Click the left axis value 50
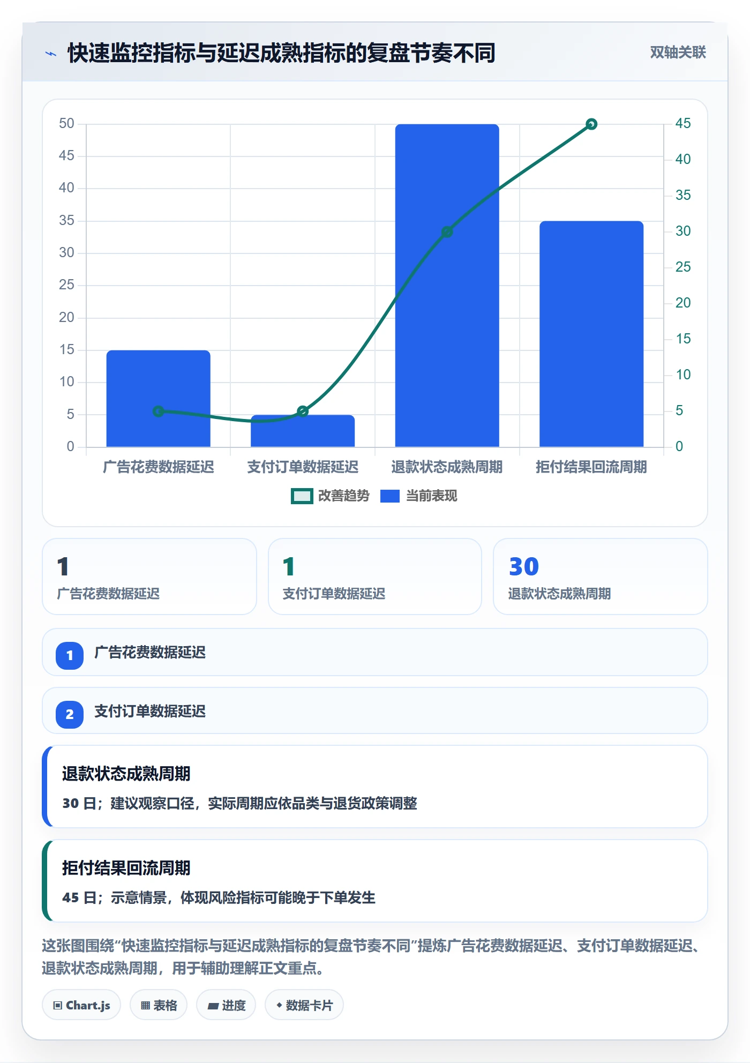750x1063 pixels. pyautogui.click(x=66, y=124)
